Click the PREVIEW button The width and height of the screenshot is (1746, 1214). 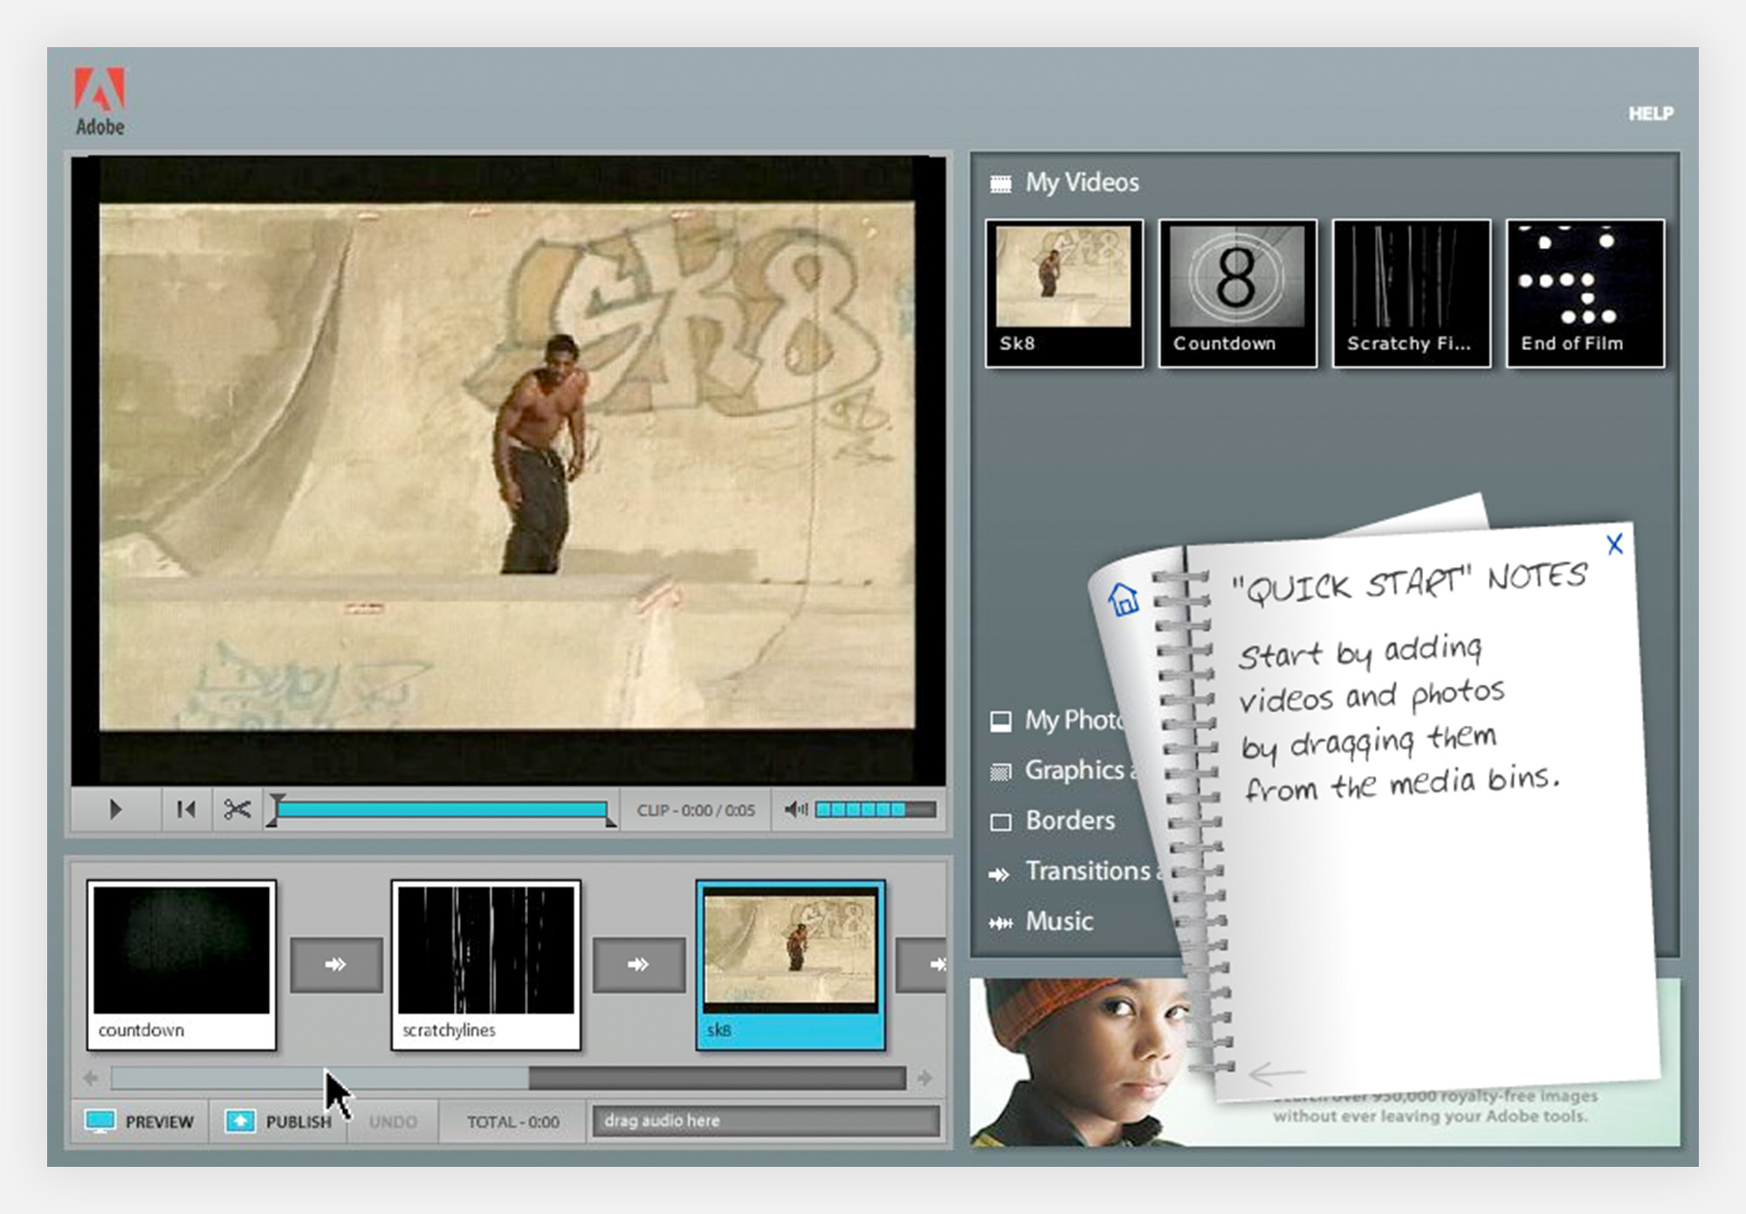point(140,1121)
